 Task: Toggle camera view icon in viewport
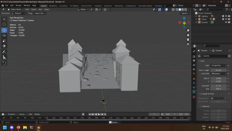[x=188, y=40]
